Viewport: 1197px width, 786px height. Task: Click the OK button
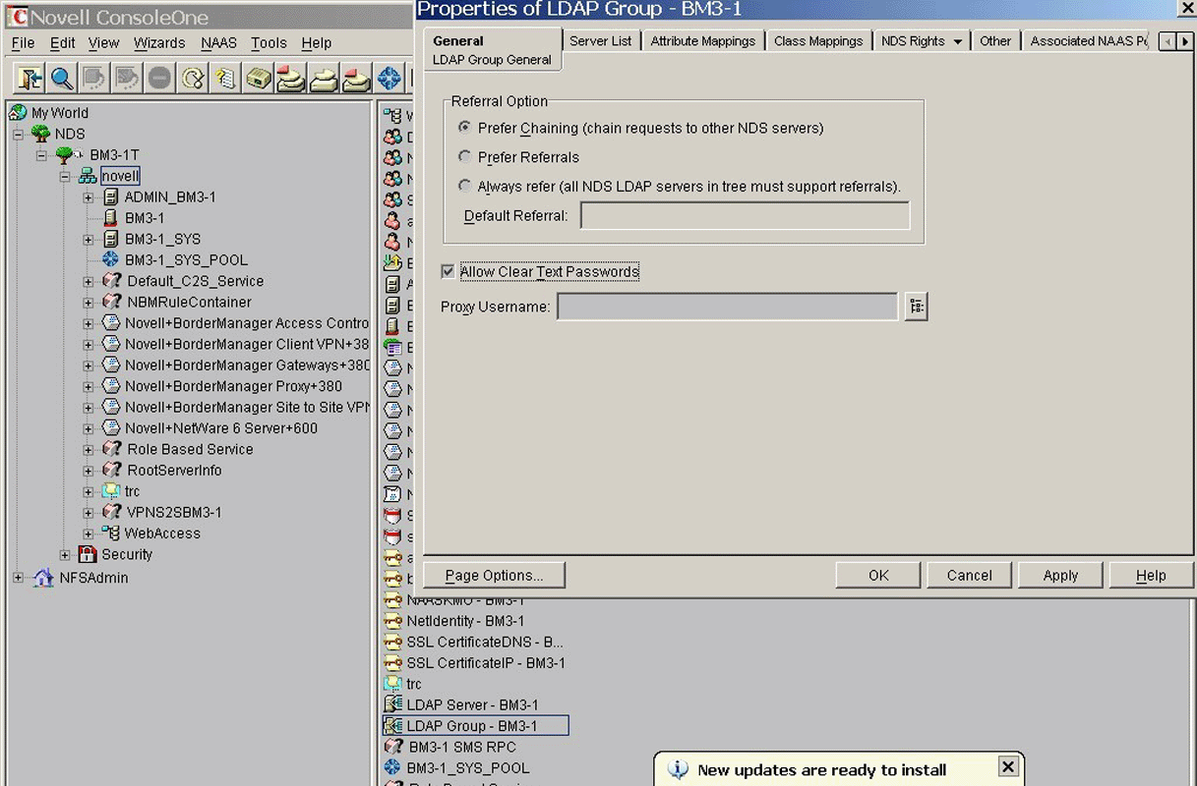coord(878,575)
